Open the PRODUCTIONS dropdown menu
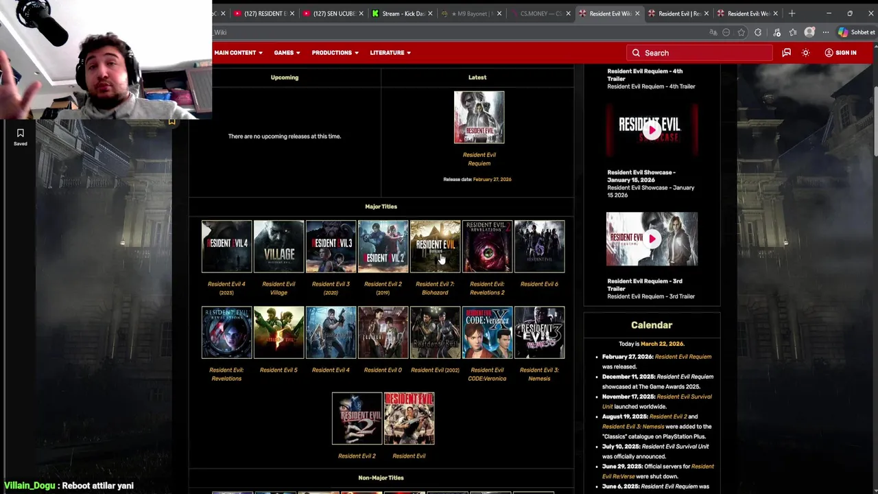Screen dimensions: 878x494 (335, 53)
